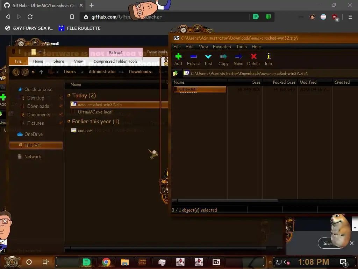Viewport: 358px width, 269px height.
Task: Open the 7-Zip taskbar icon
Action: coord(216,262)
